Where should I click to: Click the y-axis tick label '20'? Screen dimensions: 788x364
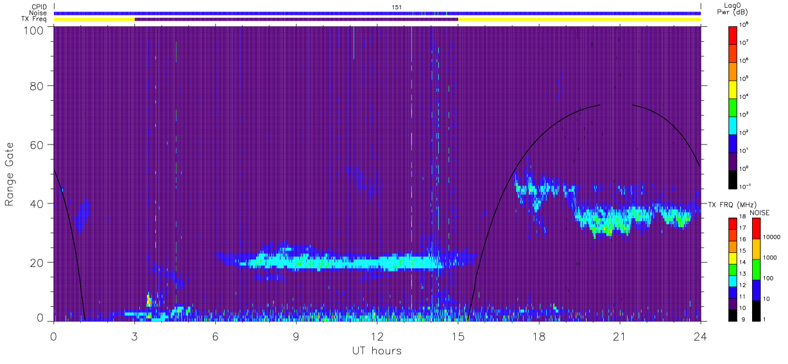(37, 263)
